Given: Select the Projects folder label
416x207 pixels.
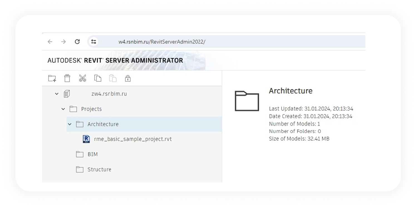Looking at the screenshot, I should coord(91,109).
